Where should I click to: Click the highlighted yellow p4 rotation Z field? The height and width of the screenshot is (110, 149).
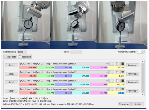coord(116,93)
